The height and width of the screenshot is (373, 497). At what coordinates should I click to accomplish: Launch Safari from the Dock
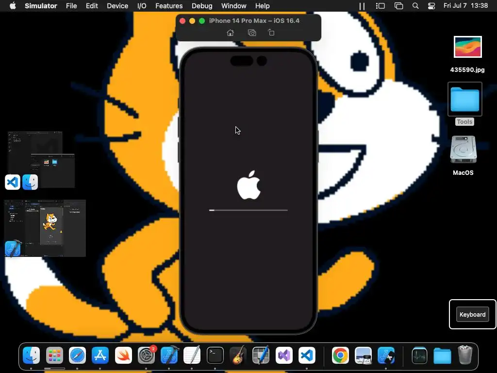(77, 355)
